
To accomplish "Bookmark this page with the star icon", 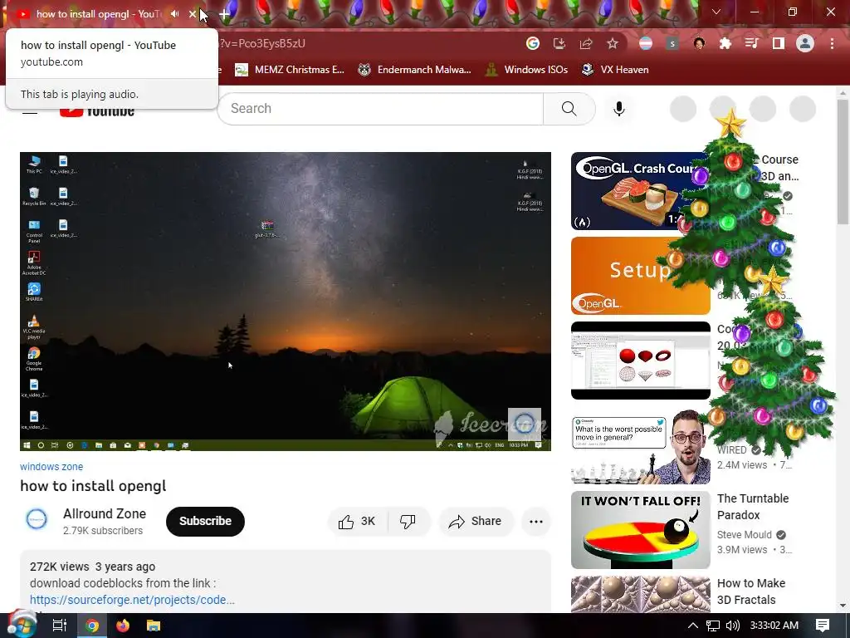I will click(612, 43).
